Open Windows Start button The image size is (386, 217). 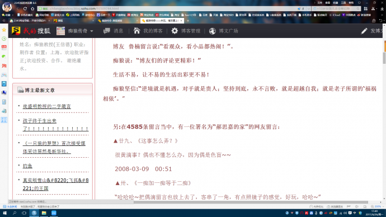point(4,213)
